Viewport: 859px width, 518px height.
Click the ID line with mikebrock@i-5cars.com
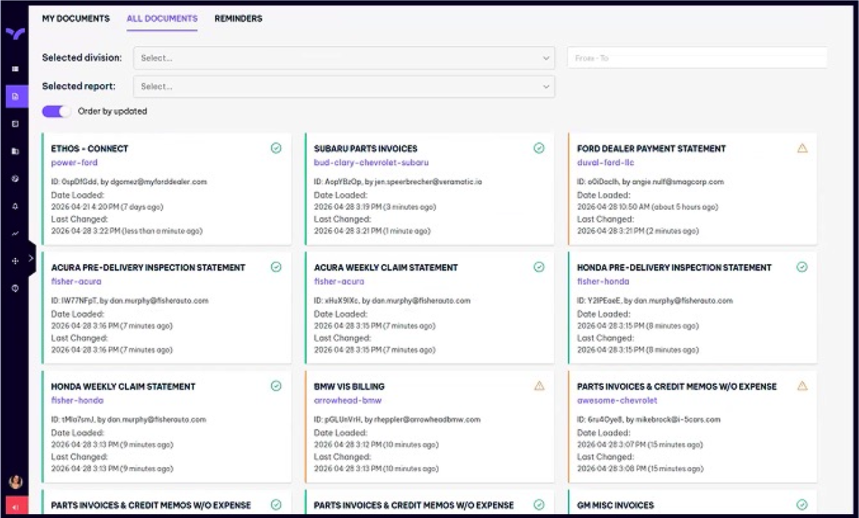pyautogui.click(x=648, y=420)
